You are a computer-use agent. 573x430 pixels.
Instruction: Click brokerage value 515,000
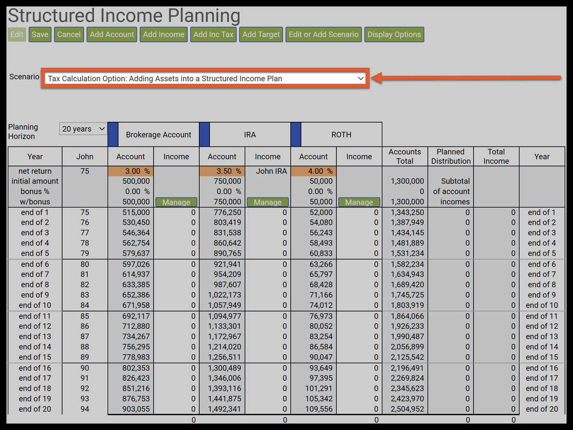tap(136, 212)
